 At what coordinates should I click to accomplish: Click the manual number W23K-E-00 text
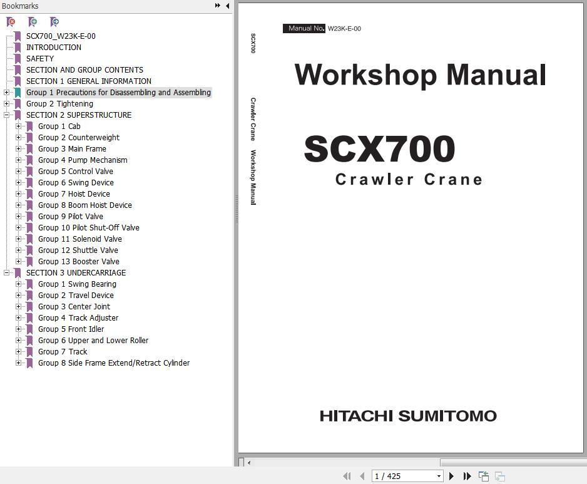coord(344,28)
